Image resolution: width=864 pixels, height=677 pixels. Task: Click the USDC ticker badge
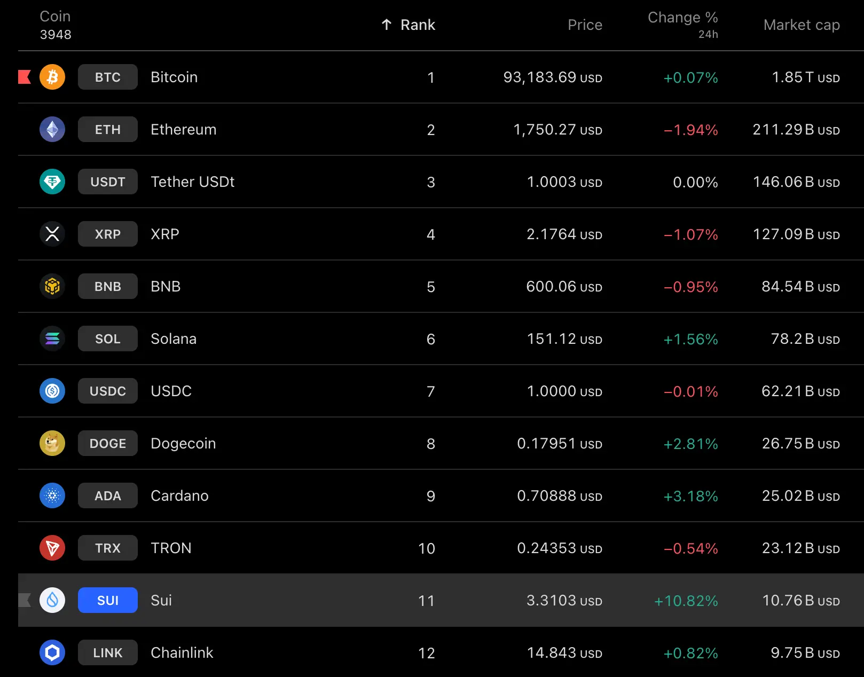coord(108,391)
